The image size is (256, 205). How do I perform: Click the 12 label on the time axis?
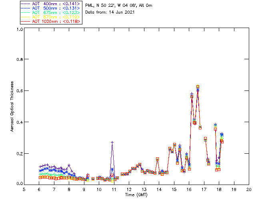[x=129, y=189]
